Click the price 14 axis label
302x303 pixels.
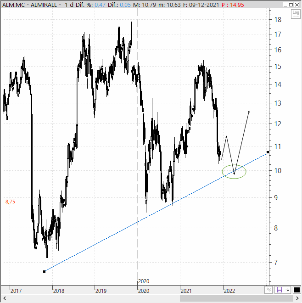(278, 84)
